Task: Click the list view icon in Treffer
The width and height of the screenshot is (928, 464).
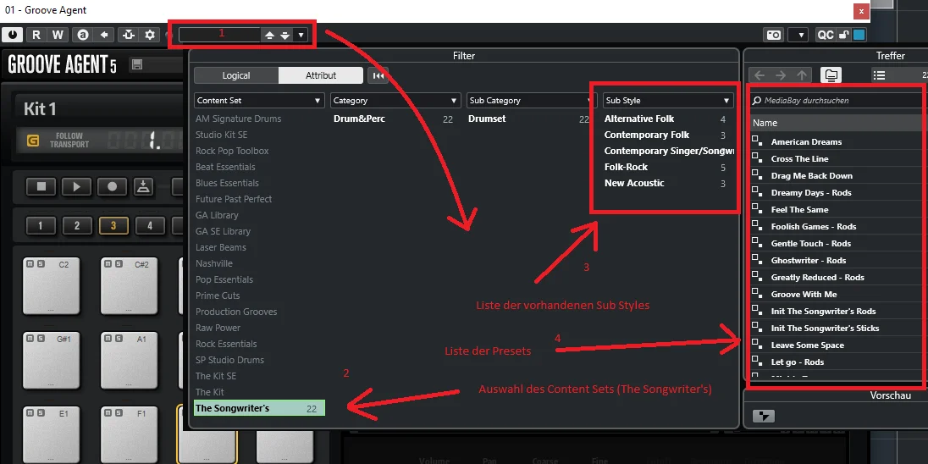Action: point(879,75)
